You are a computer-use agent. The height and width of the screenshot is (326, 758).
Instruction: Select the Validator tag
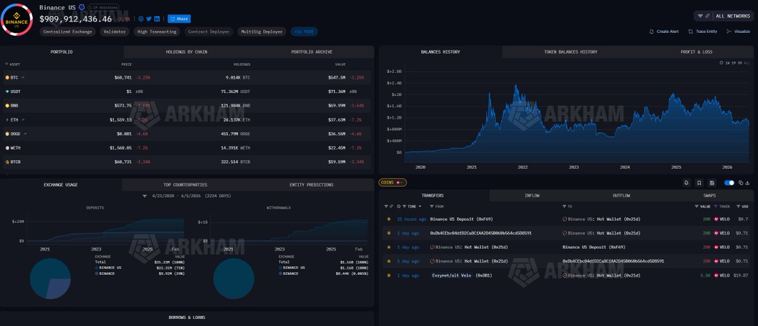coord(115,32)
